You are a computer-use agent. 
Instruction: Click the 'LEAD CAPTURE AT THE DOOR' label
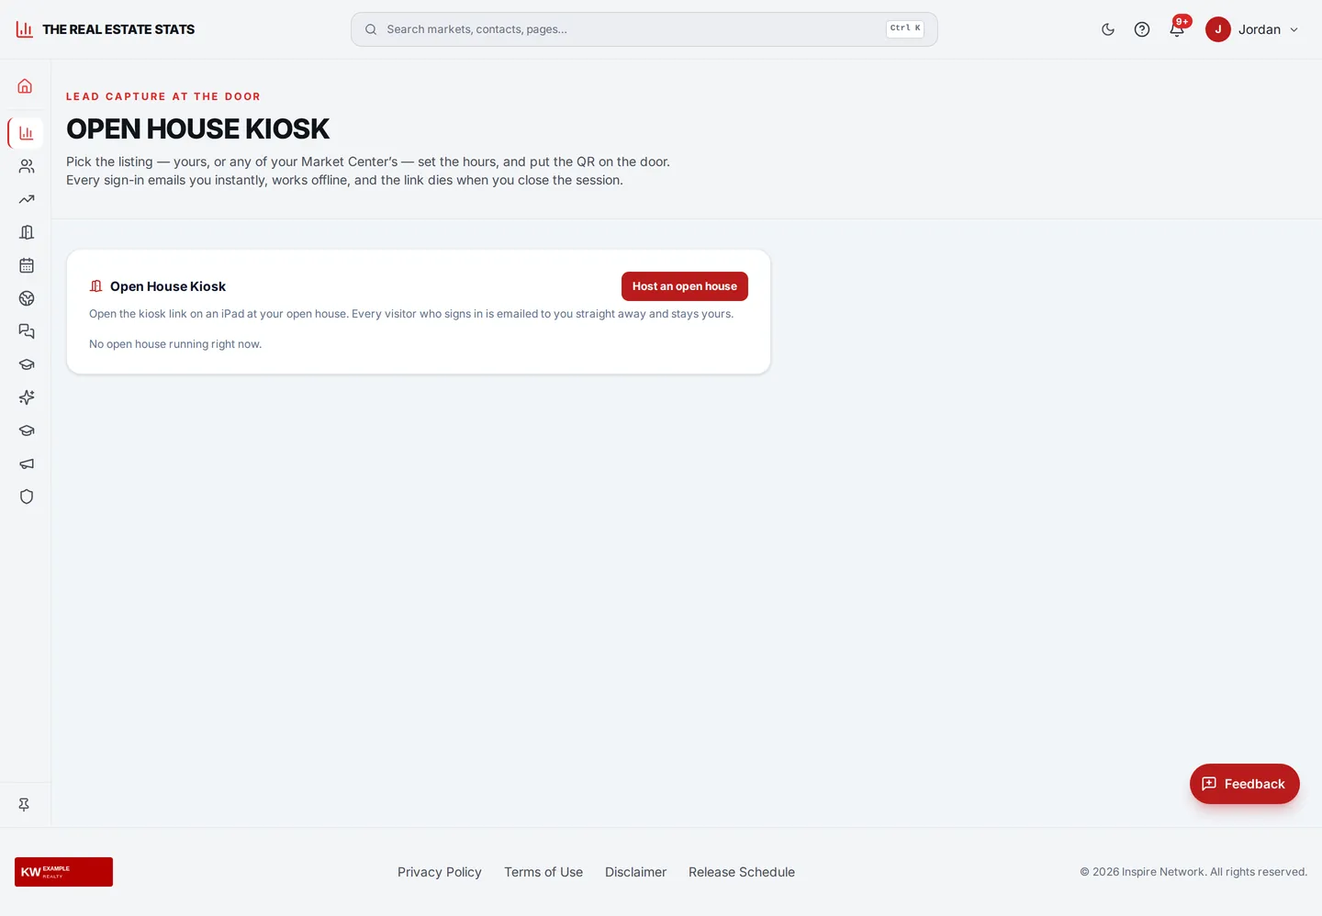pos(163,96)
